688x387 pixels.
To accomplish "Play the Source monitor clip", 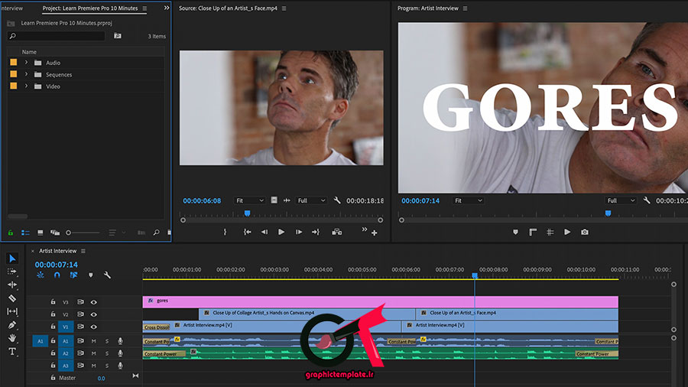I will [281, 232].
